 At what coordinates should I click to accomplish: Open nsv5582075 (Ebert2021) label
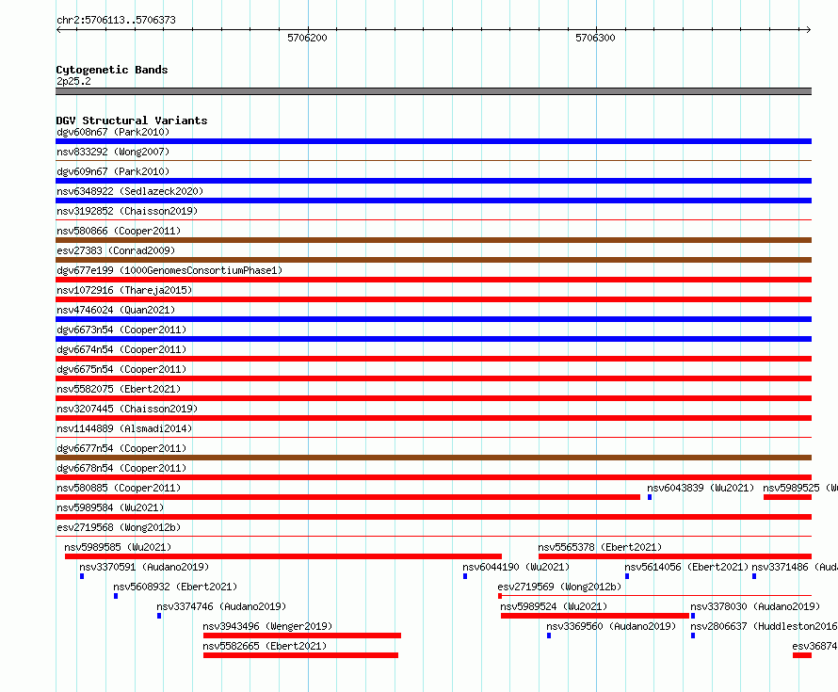119,389
